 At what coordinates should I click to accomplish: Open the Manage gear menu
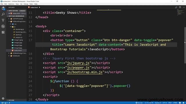[3, 98]
